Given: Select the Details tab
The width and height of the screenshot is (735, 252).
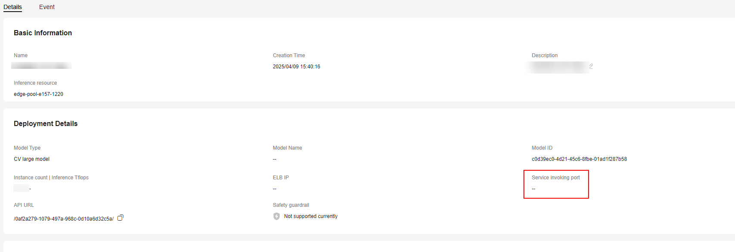Looking at the screenshot, I should (12, 7).
